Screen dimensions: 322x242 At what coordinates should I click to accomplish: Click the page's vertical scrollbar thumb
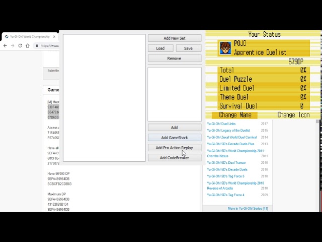317,122
